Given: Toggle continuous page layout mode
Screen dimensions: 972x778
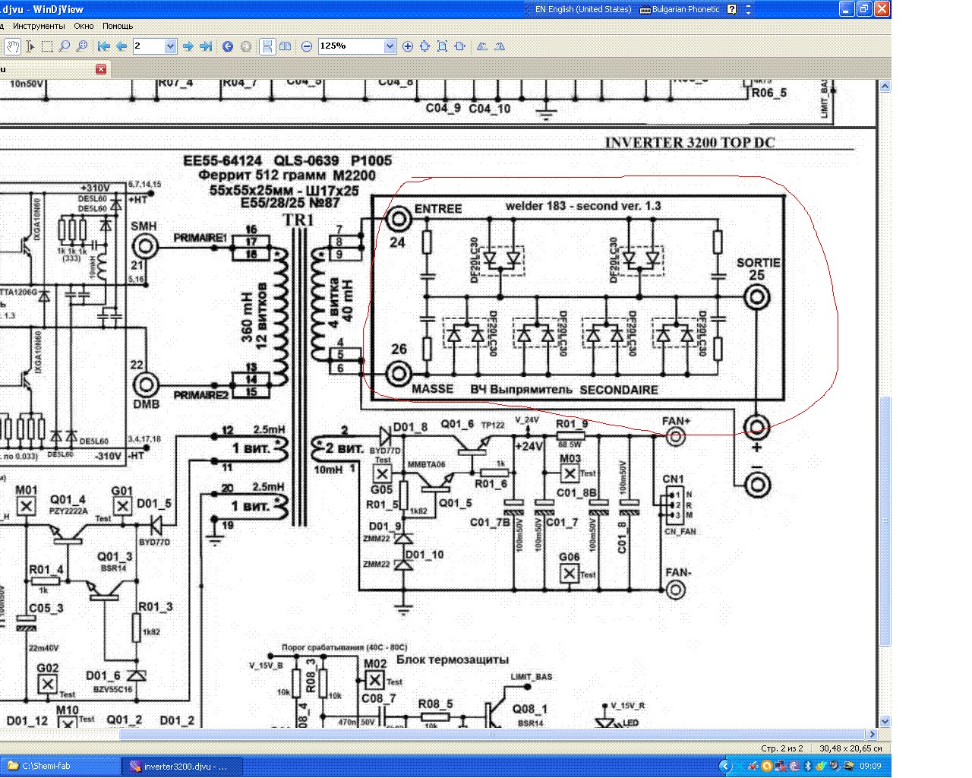Looking at the screenshot, I should click(267, 46).
